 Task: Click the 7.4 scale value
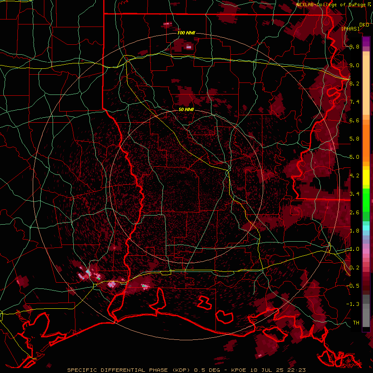pos(354,102)
